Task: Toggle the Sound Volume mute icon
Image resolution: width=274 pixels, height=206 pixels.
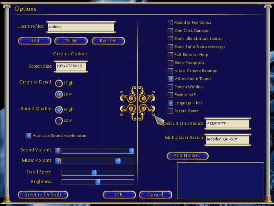Action: click(58, 151)
